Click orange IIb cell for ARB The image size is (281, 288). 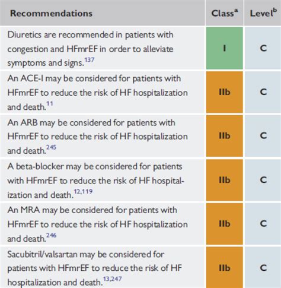tap(225, 136)
